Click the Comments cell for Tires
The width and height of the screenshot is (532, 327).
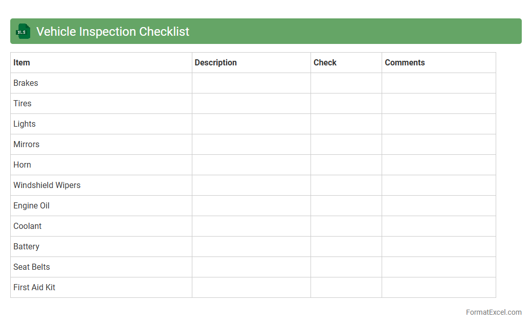(438, 103)
